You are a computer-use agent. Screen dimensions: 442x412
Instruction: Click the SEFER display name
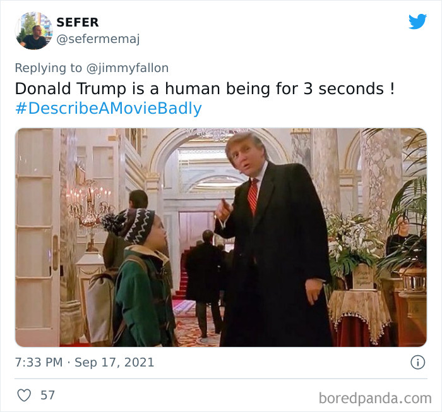click(78, 22)
